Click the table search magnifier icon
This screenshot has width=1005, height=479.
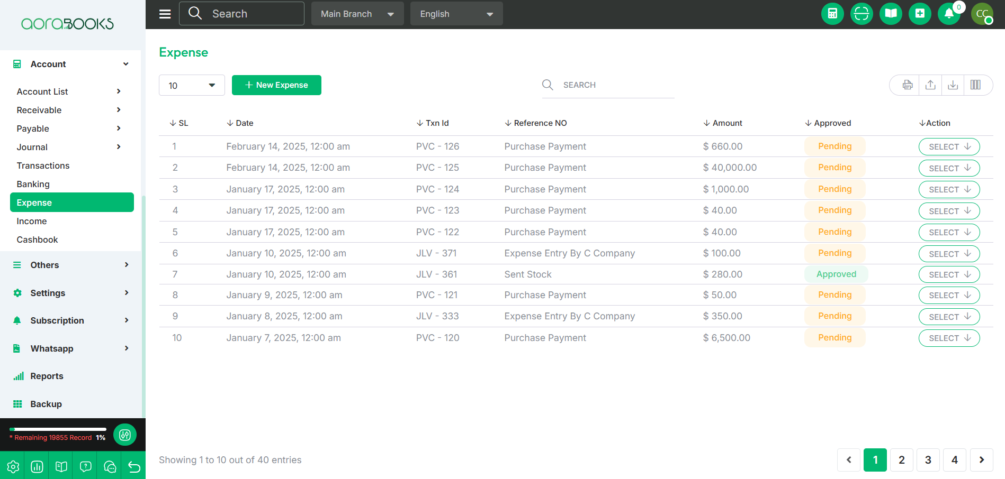[548, 85]
